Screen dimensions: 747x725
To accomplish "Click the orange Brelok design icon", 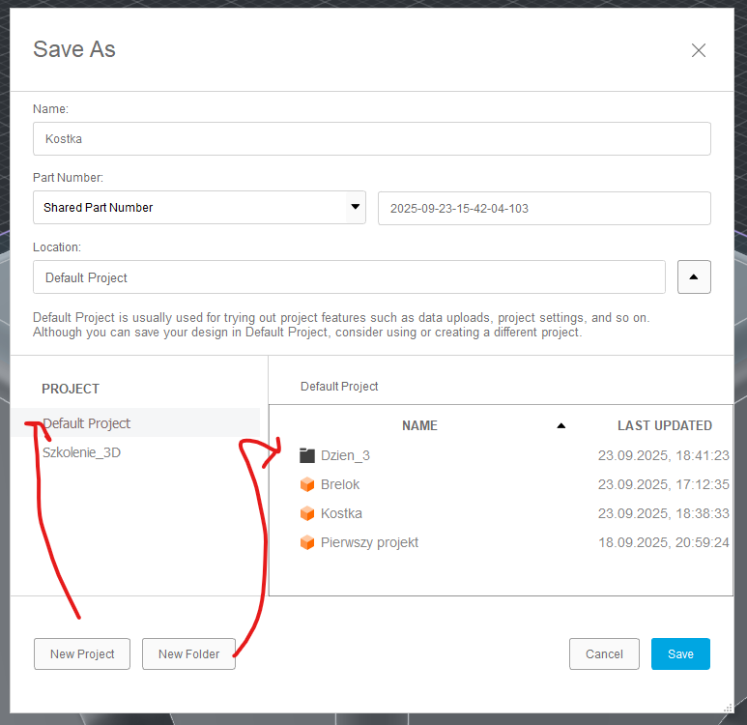I will [307, 484].
